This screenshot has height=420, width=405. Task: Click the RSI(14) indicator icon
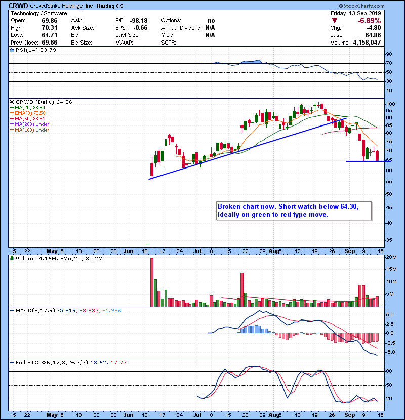coord(12,50)
